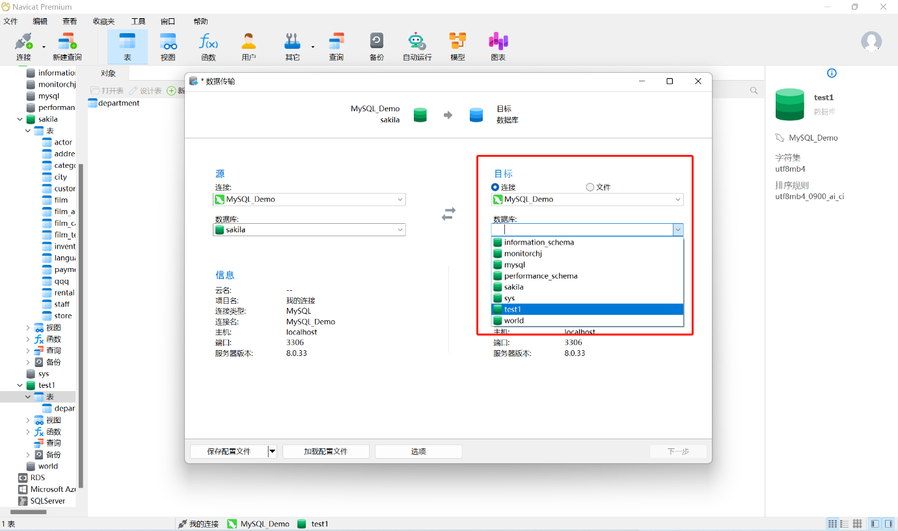This screenshot has height=531, width=898.
Task: Select the 连接 radio button under 目标
Action: 496,187
